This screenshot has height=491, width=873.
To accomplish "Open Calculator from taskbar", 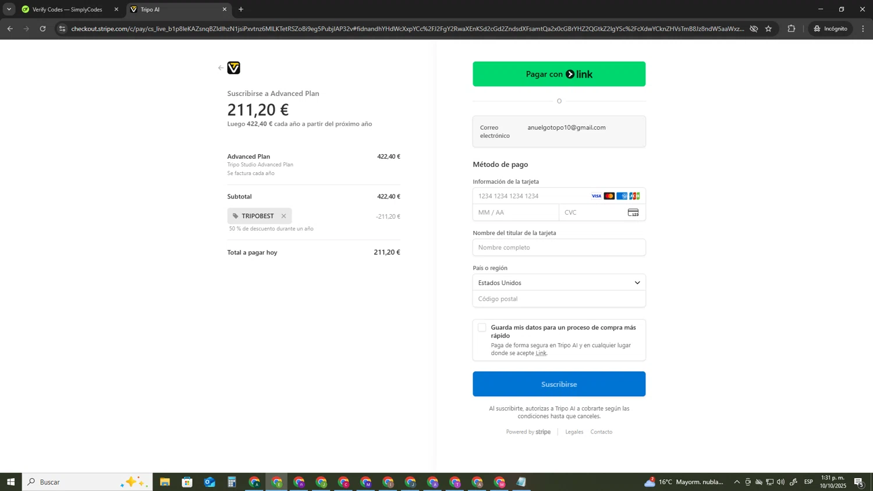I will pyautogui.click(x=232, y=482).
